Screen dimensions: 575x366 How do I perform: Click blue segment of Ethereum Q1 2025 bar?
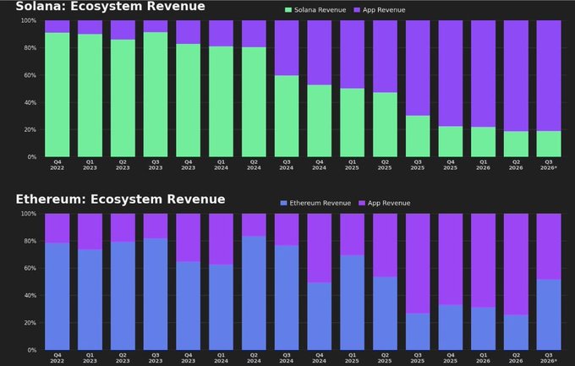(353, 303)
